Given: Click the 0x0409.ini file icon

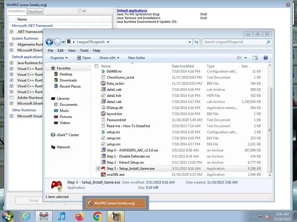Looking at the screenshot, I should (x=103, y=71).
